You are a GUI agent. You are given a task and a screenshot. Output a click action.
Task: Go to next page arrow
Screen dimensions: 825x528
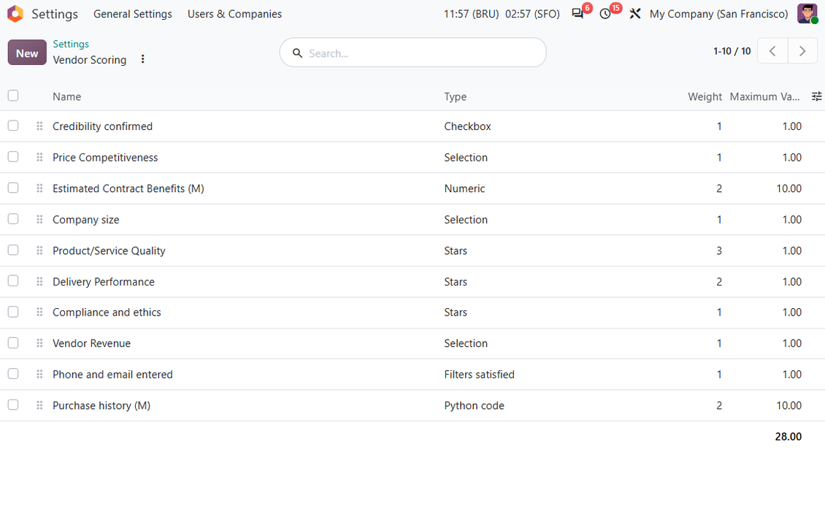802,51
